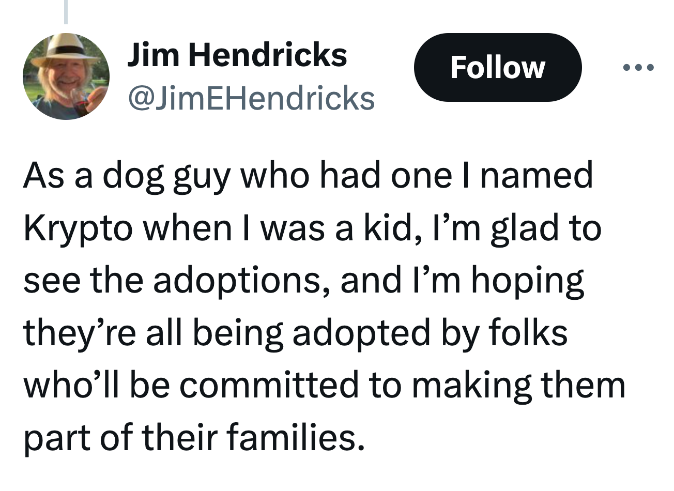674x491 pixels.
Task: Click the words 'making them' in the tweet
Action: click(x=518, y=386)
